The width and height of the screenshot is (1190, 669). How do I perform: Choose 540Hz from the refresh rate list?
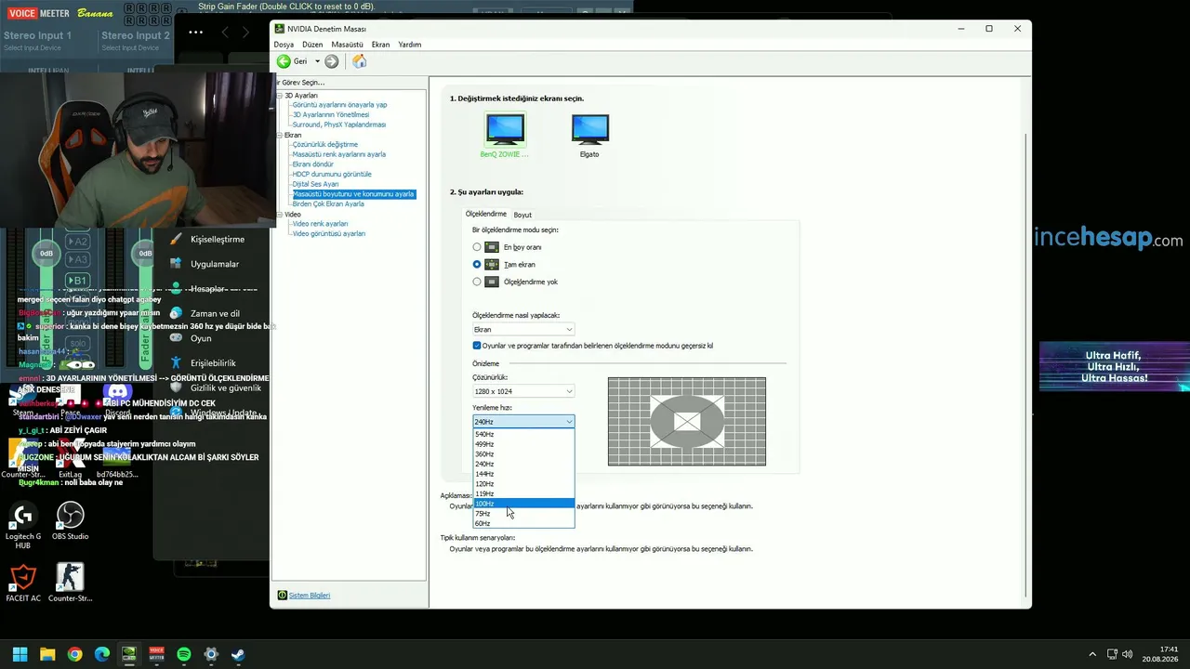pyautogui.click(x=523, y=434)
